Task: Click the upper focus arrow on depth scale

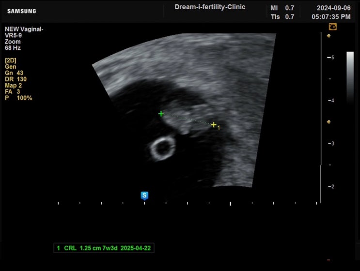Action: 329,36
